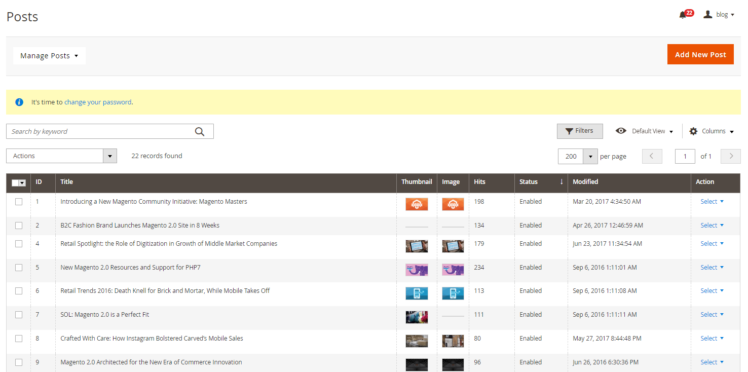The image size is (748, 372).
Task: Open the per page size dropdown arrow
Action: tap(590, 156)
